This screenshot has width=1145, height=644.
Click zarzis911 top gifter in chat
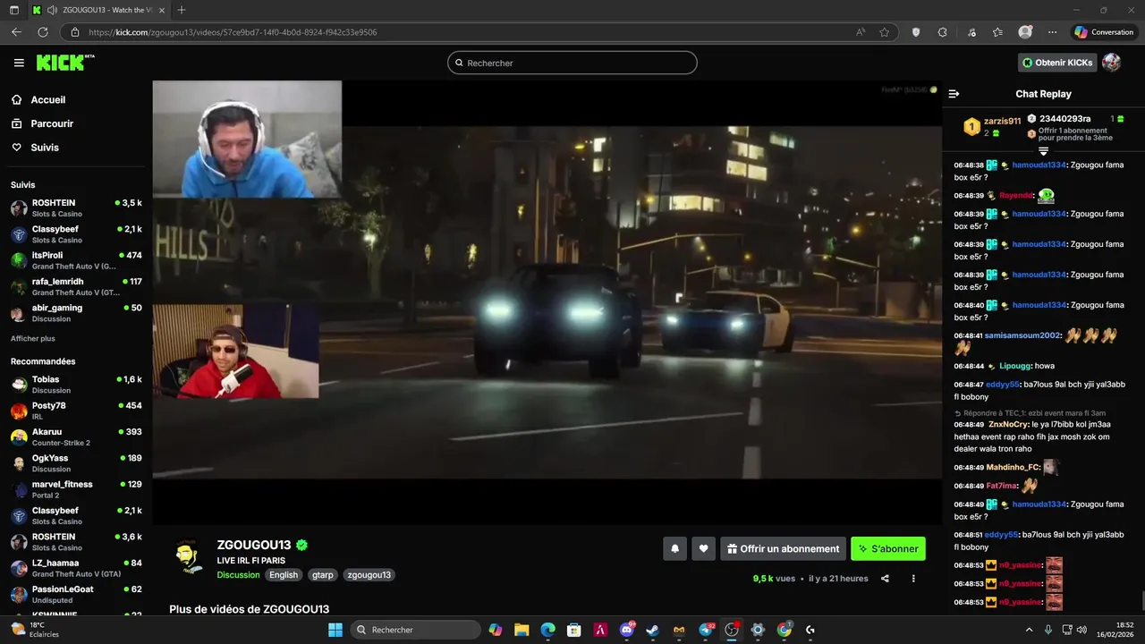point(1002,122)
